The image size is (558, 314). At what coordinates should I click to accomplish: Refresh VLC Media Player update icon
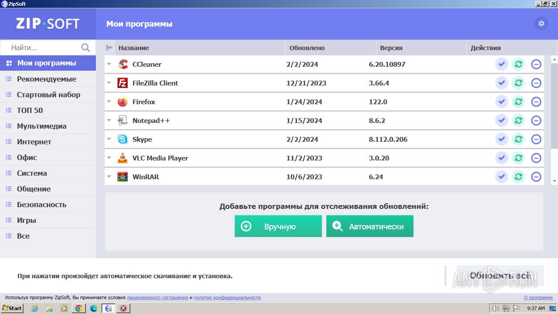518,158
